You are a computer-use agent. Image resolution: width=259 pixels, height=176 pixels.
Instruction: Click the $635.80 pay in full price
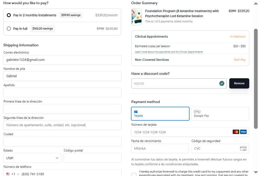[x=112, y=29]
